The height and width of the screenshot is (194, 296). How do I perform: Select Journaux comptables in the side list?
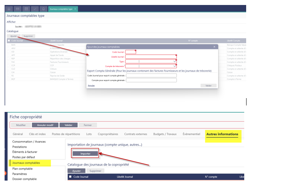[26, 163]
